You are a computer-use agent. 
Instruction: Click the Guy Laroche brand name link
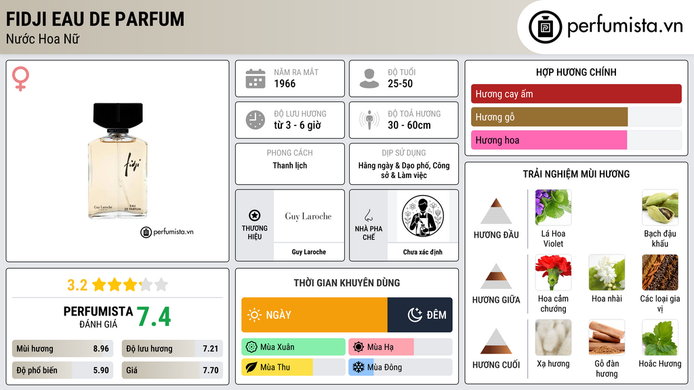(308, 252)
